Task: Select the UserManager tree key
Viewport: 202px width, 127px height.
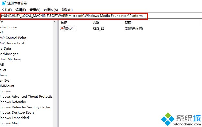Action: (9, 54)
